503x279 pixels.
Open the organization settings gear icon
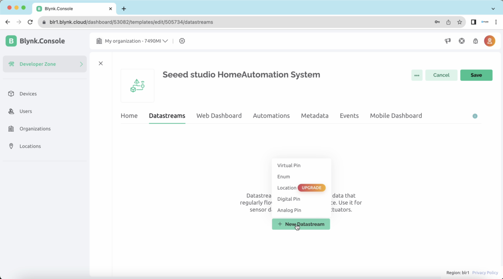click(x=182, y=40)
